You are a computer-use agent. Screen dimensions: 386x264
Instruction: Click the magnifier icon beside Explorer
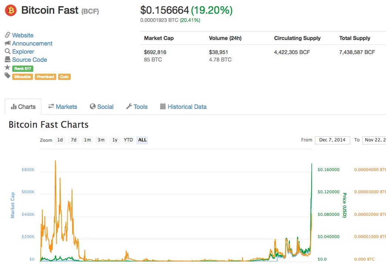click(8, 51)
